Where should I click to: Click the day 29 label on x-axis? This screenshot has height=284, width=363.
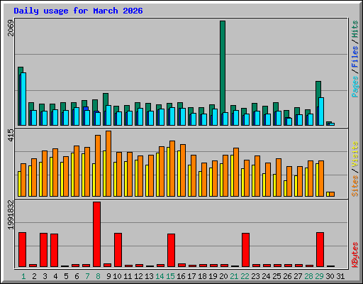coord(319,276)
